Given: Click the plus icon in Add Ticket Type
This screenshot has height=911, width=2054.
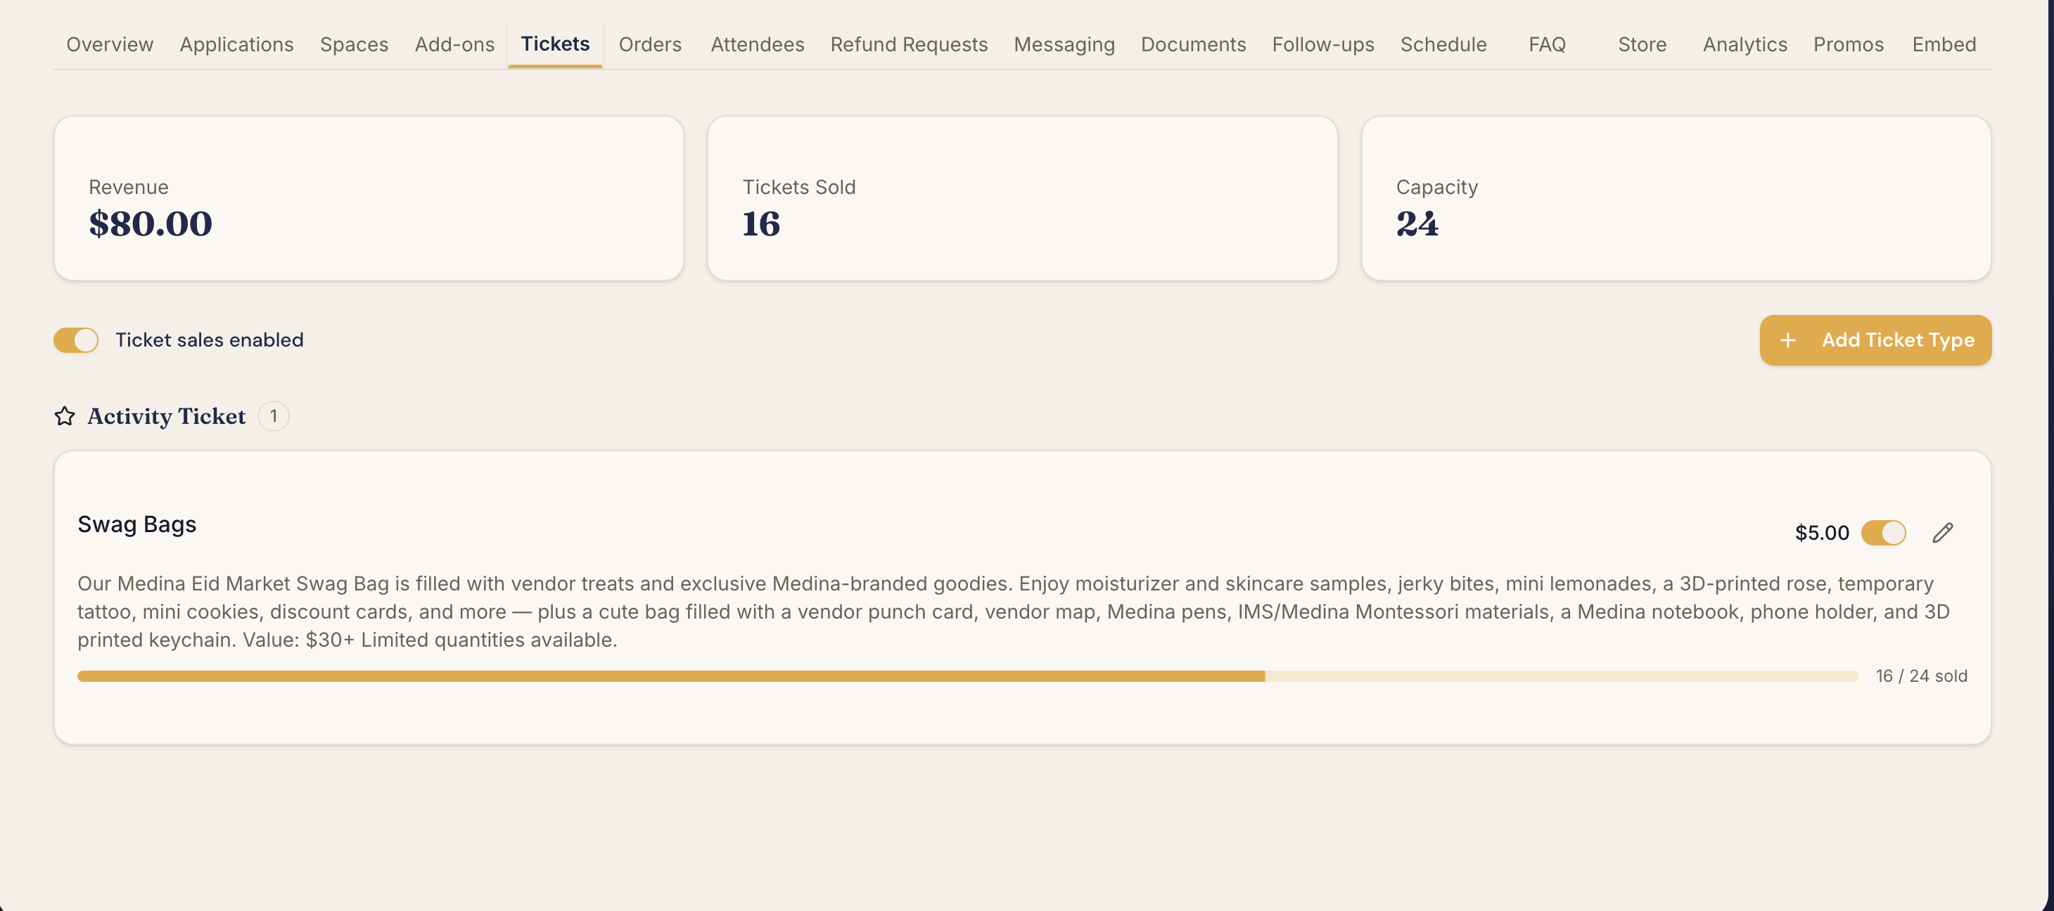Looking at the screenshot, I should [x=1787, y=340].
